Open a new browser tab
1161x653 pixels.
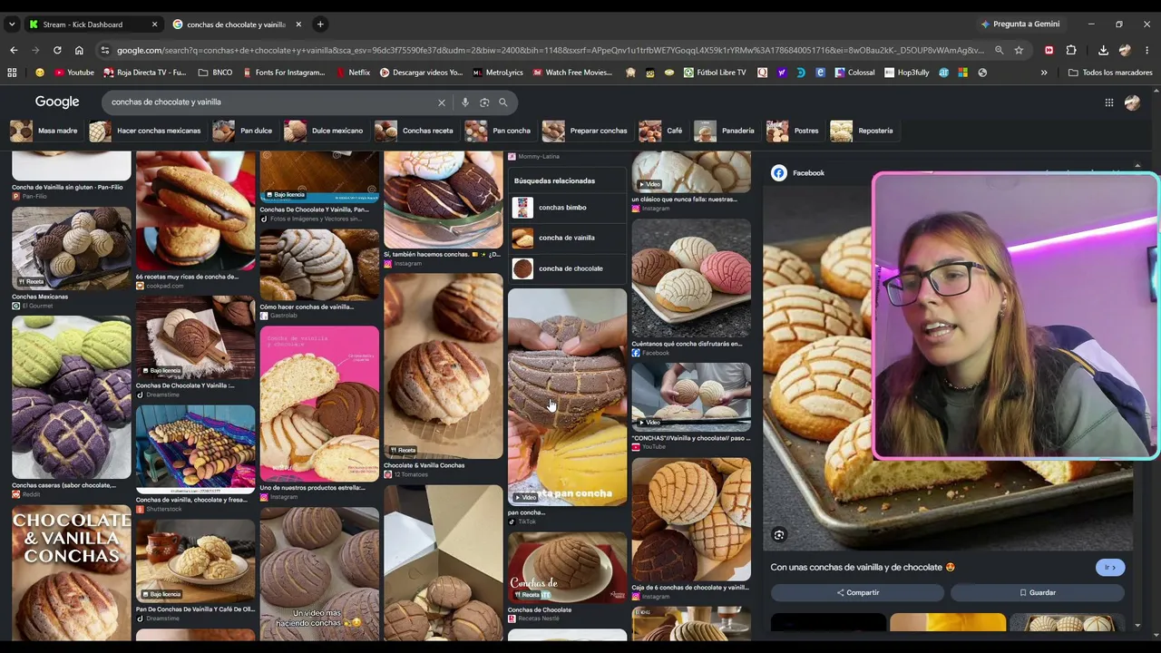pos(320,24)
